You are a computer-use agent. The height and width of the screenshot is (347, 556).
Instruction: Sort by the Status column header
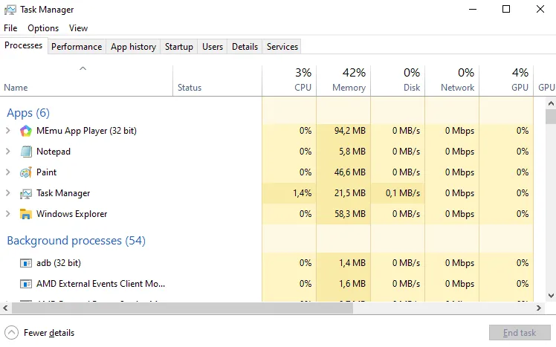pyautogui.click(x=217, y=81)
